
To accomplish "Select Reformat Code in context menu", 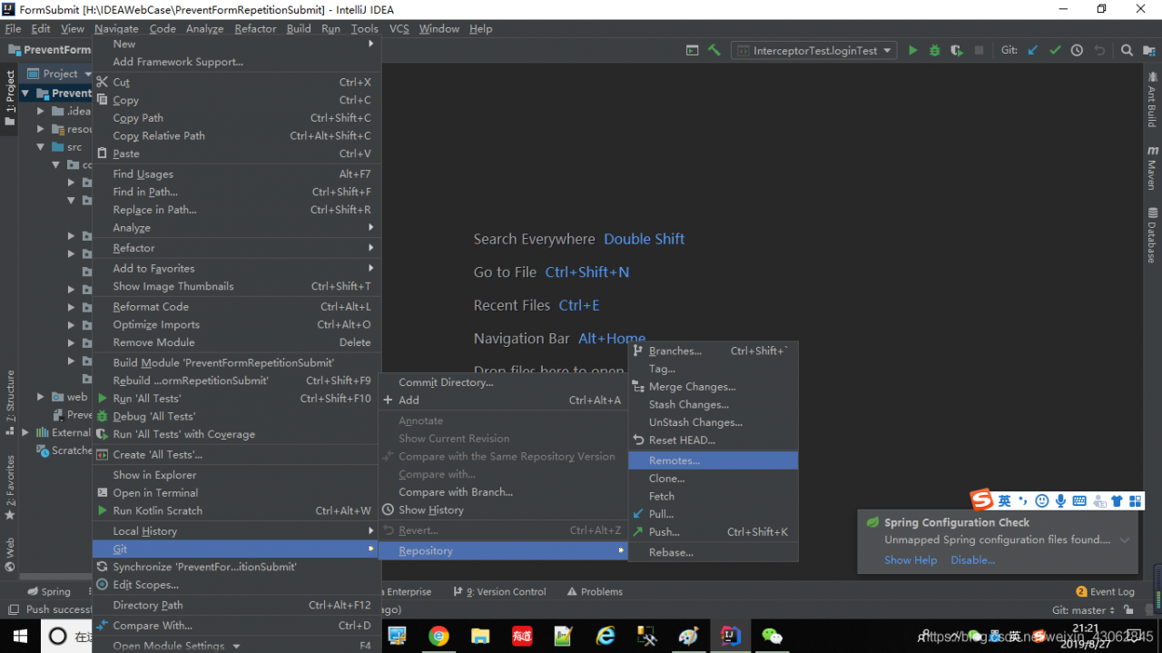I will pos(238,307).
